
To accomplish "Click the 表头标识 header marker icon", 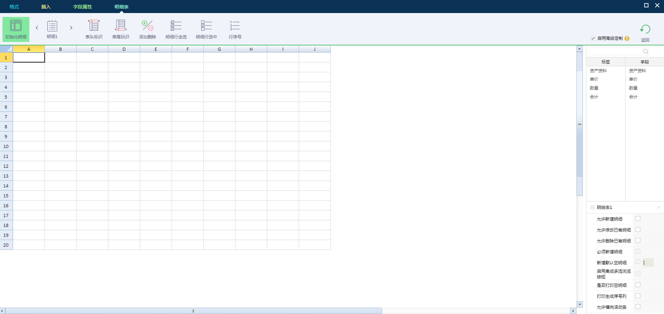I will (94, 26).
